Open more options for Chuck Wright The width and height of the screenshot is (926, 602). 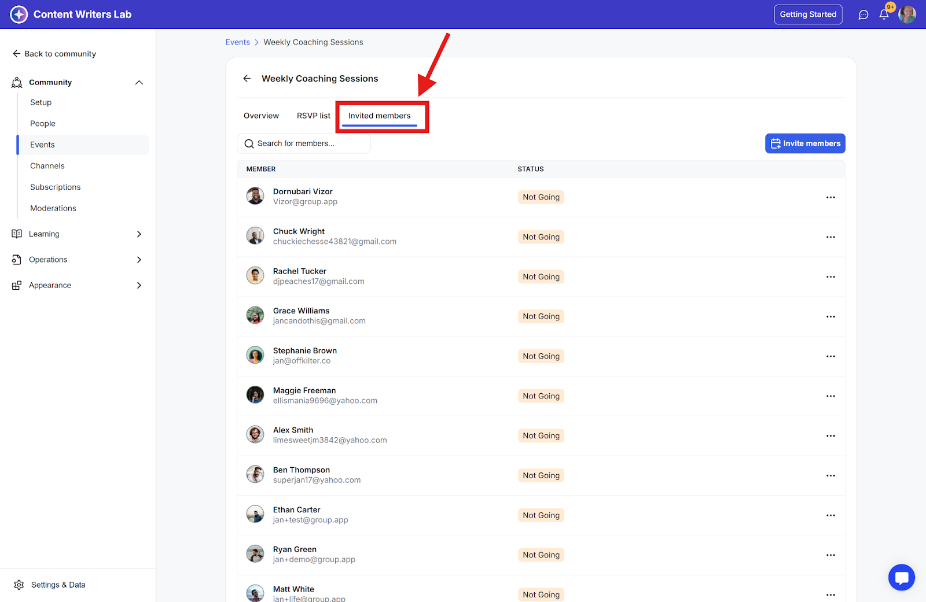point(831,237)
